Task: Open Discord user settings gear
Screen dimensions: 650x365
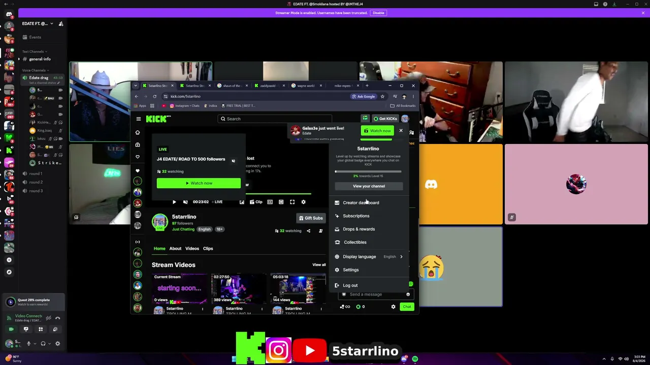Action: coord(57,344)
